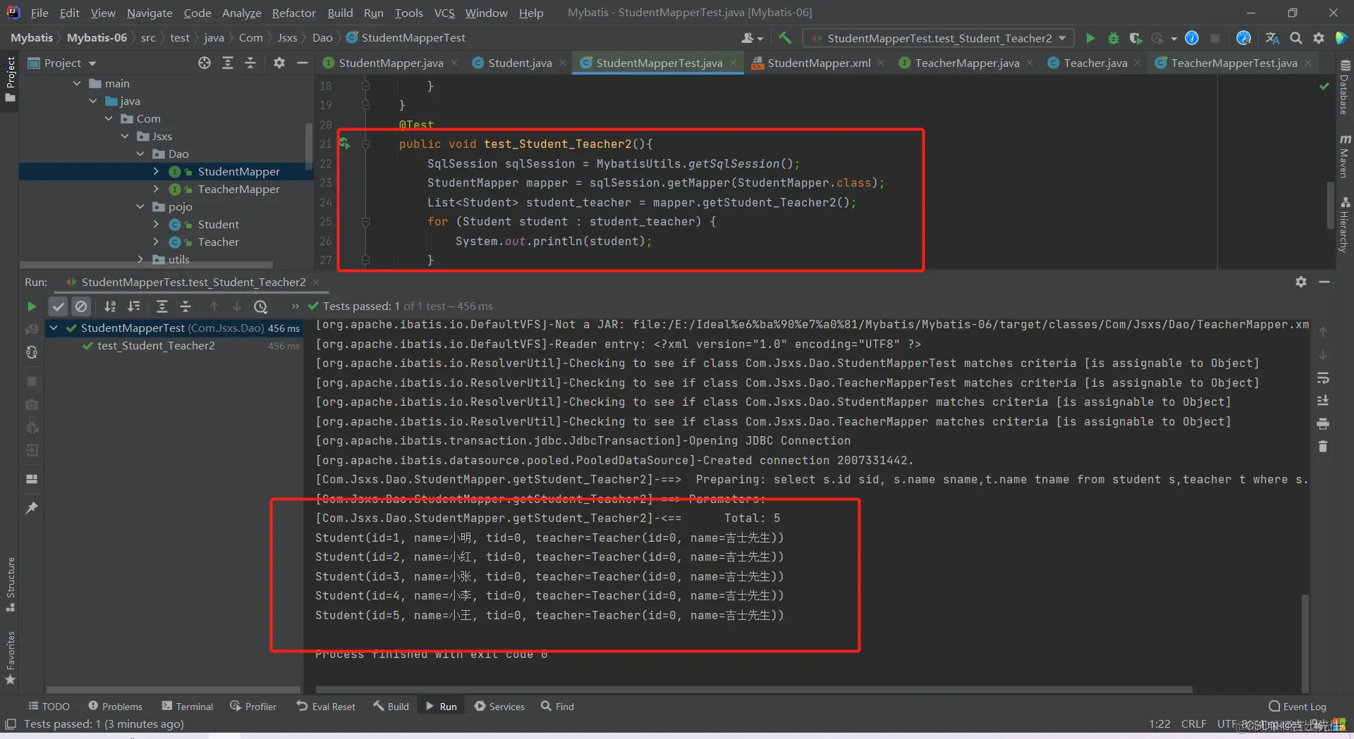Open the Maven side panel
1354x739 pixels.
click(1344, 156)
